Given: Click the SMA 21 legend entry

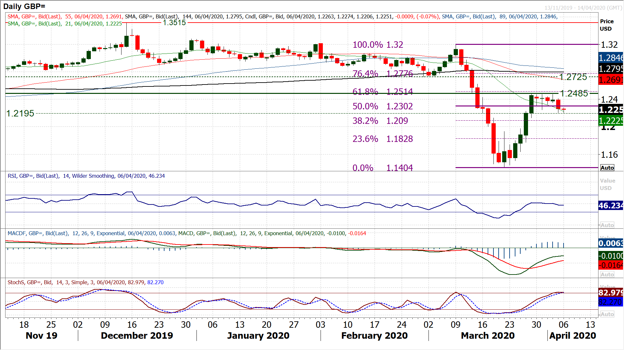Looking at the screenshot, I should (x=65, y=24).
